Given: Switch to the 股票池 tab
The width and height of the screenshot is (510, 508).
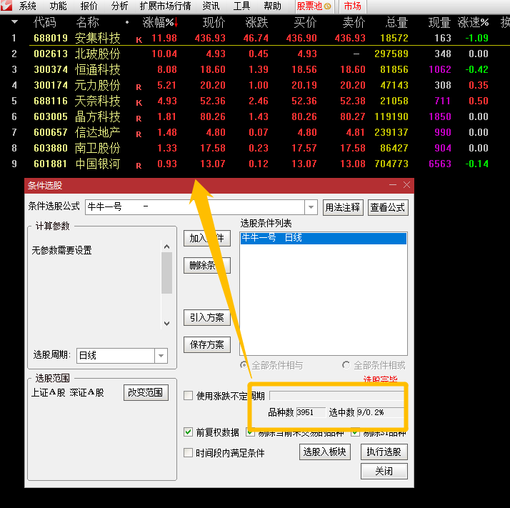Looking at the screenshot, I should point(314,6).
